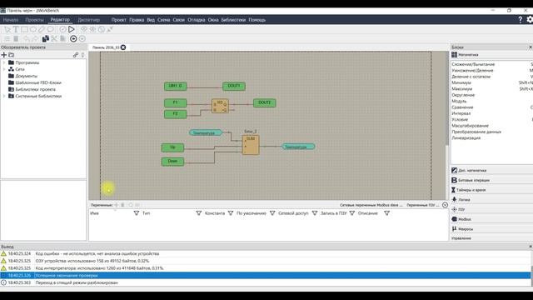The height and width of the screenshot is (300, 533).
Task: Close the Вывод output panel
Action: [x=531, y=247]
